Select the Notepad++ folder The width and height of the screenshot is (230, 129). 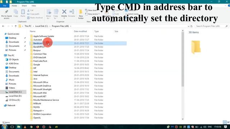click(x=38, y=111)
